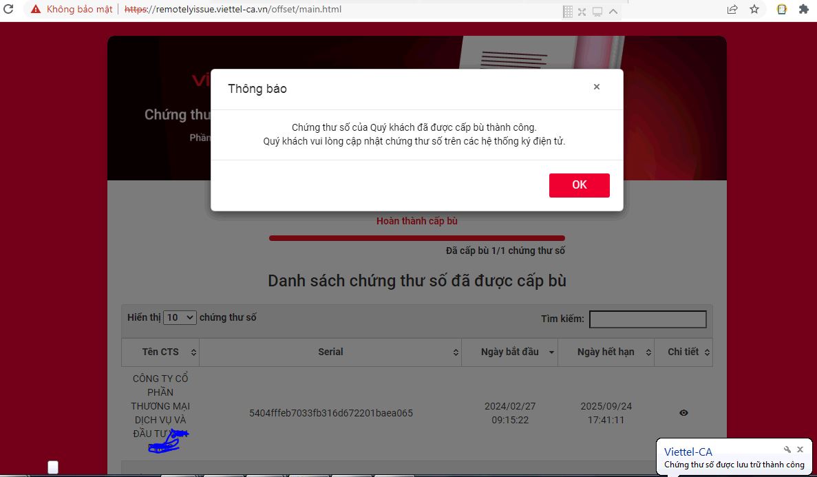Click the monitor icon in top overlay bar

[597, 11]
